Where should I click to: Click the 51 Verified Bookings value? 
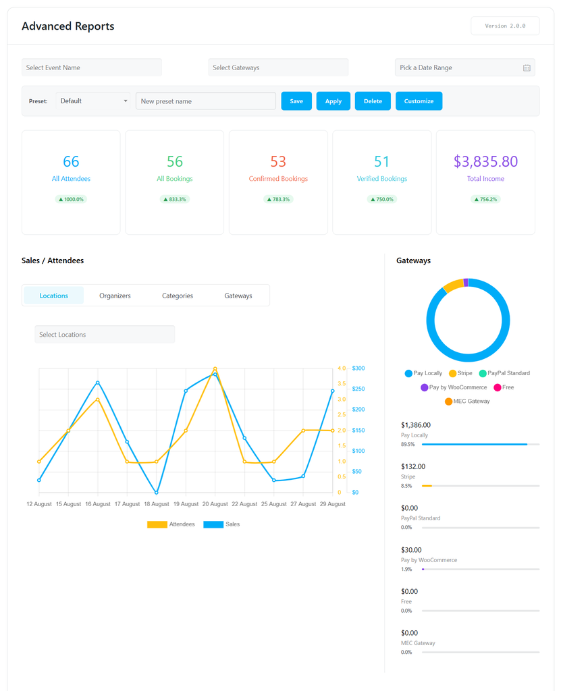tap(382, 162)
